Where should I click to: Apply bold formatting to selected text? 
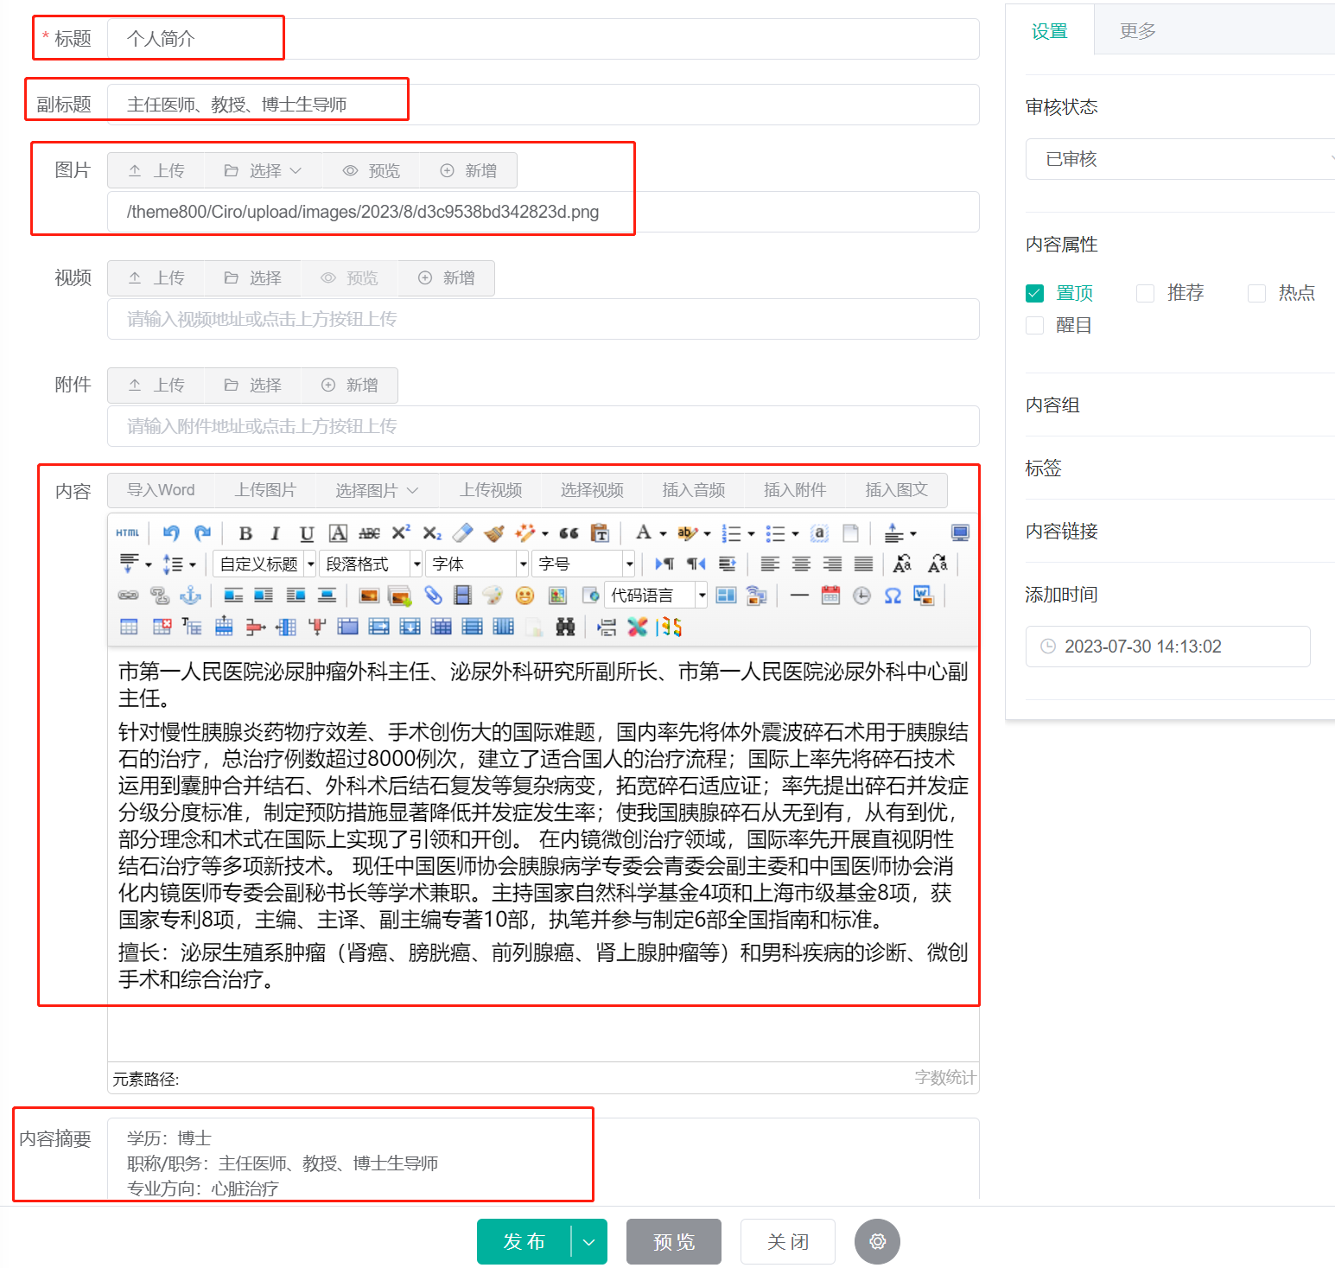pyautogui.click(x=245, y=533)
